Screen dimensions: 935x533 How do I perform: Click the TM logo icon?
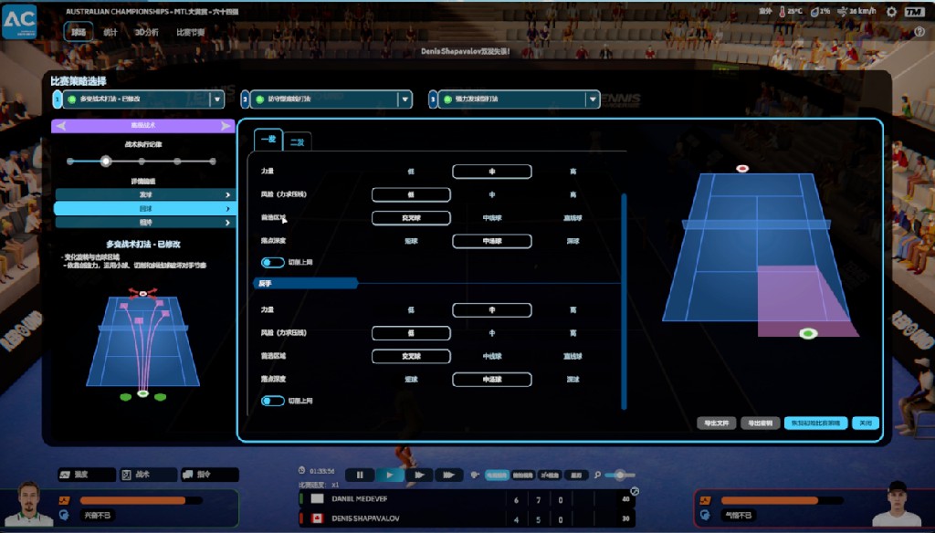click(912, 12)
